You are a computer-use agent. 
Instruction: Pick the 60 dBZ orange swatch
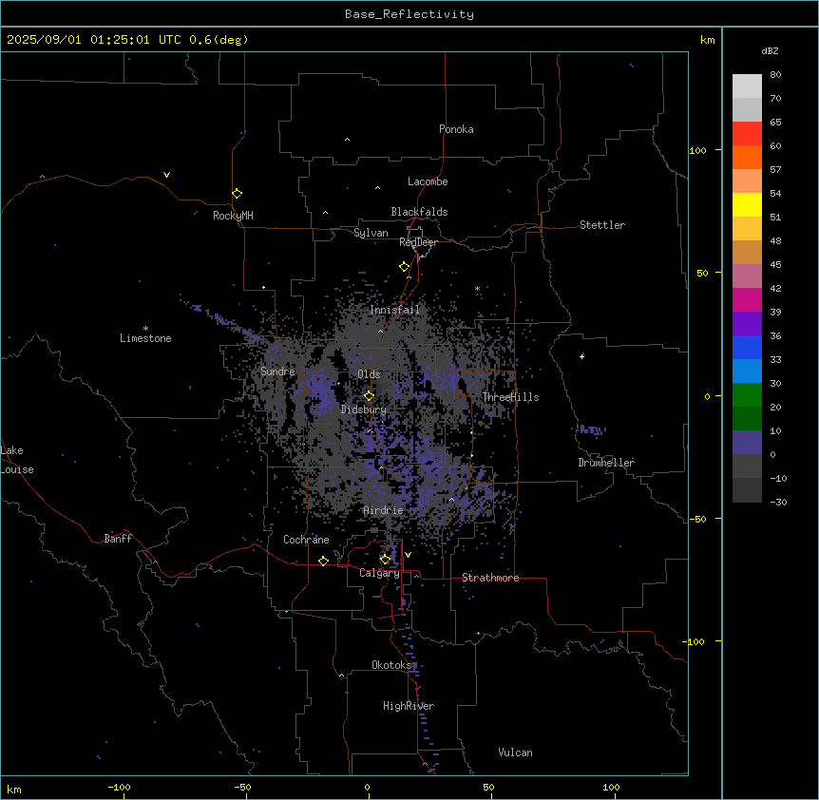pyautogui.click(x=747, y=157)
